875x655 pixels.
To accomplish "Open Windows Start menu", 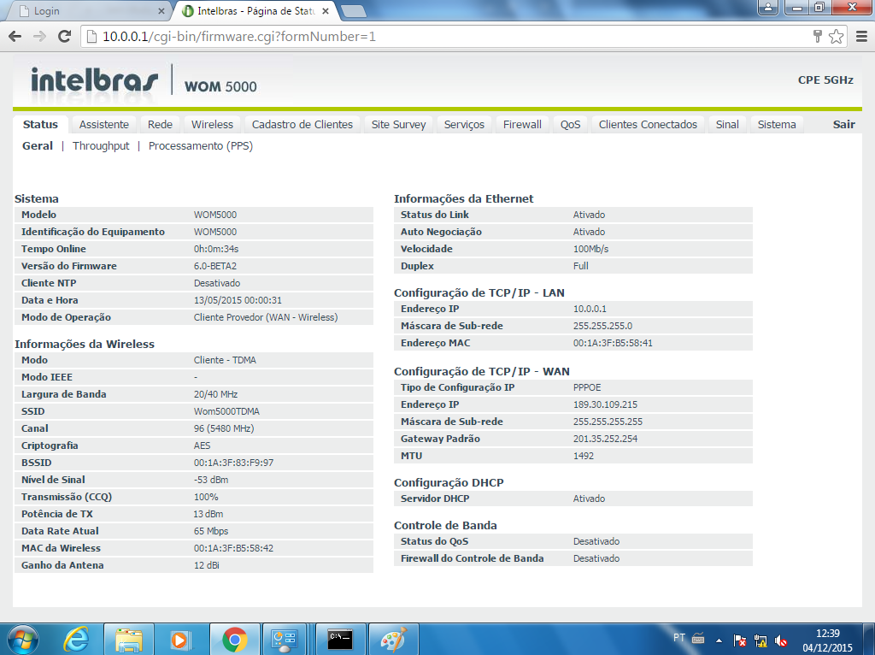I will pyautogui.click(x=22, y=640).
